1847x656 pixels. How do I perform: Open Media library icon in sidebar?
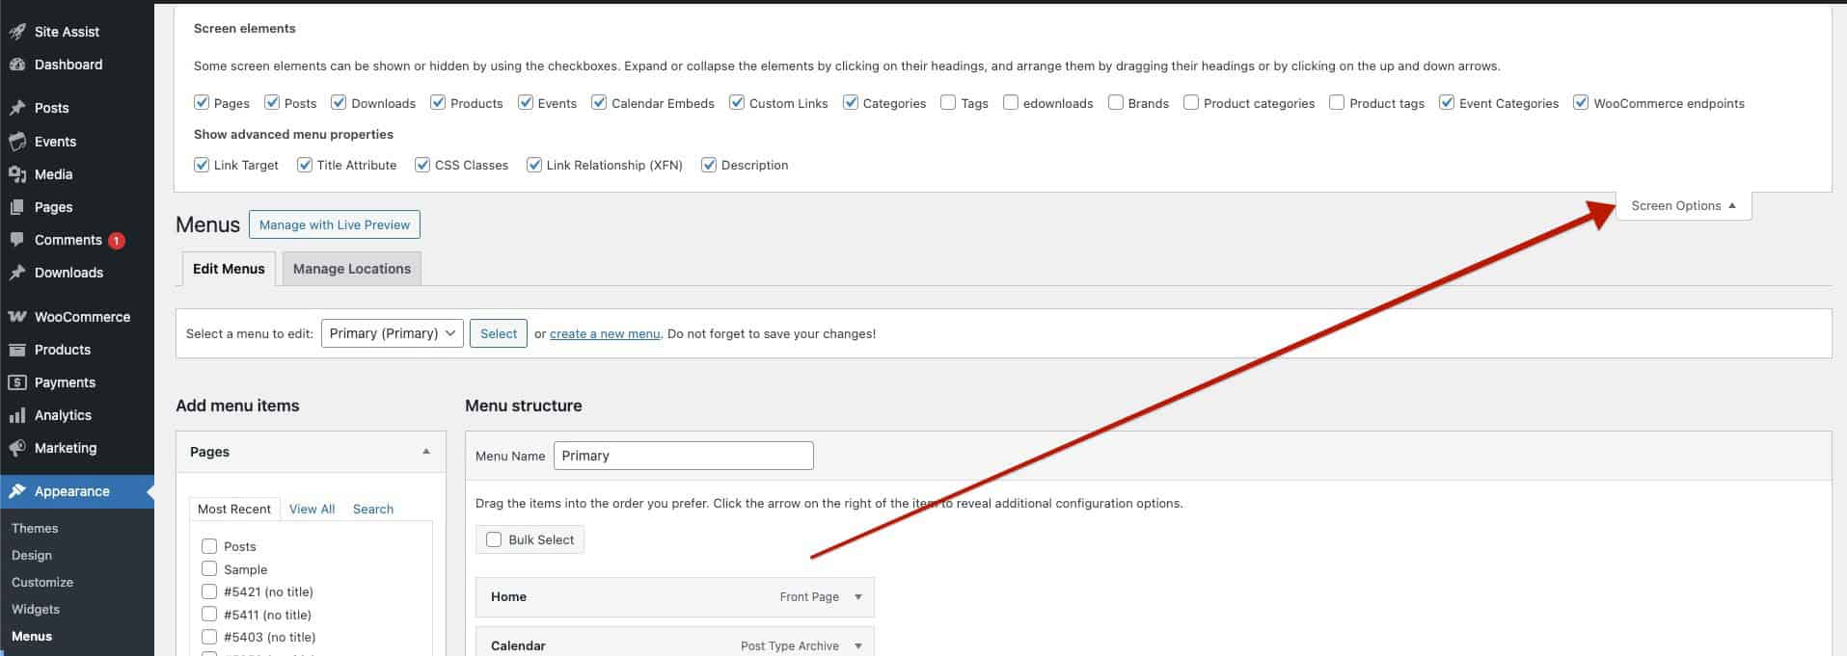coord(17,174)
